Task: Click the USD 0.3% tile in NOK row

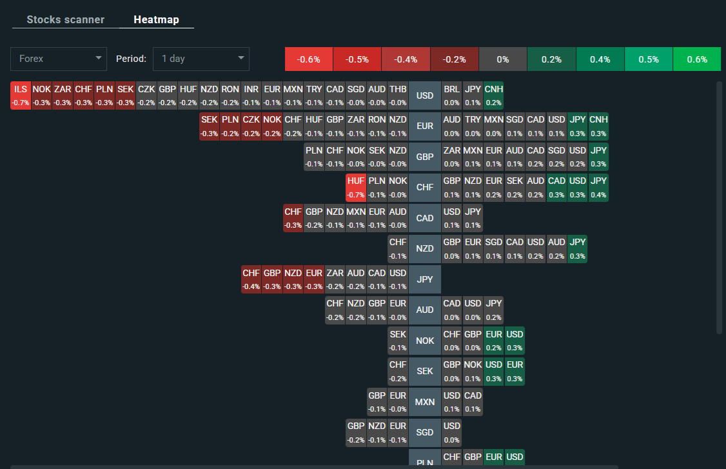Action: [x=515, y=341]
